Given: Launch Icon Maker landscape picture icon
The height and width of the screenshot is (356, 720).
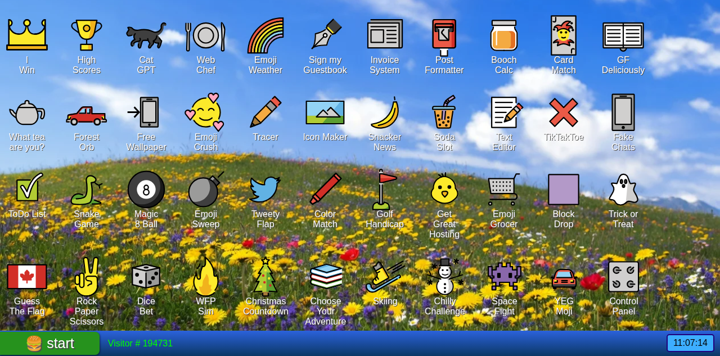Looking at the screenshot, I should pos(325,112).
